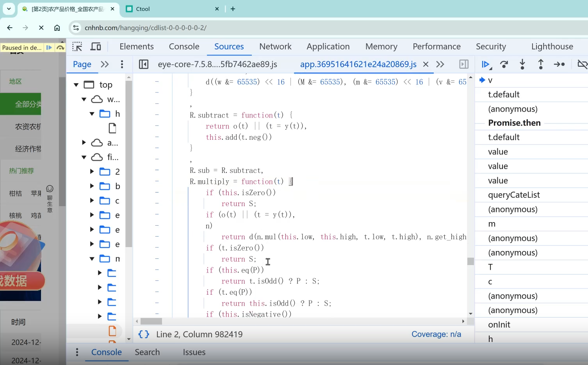Screen dimensions: 588x365
Task: Click the navigator tree vertical scrollbar
Action: (129, 164)
